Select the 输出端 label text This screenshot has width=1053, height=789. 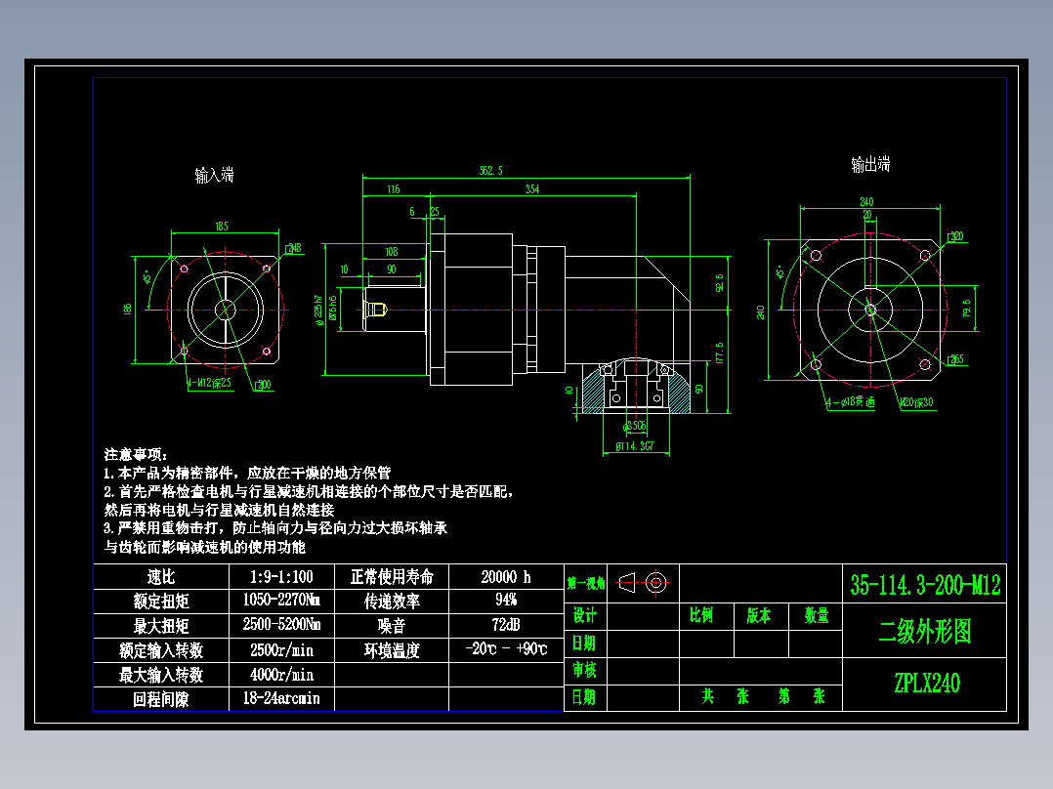870,163
